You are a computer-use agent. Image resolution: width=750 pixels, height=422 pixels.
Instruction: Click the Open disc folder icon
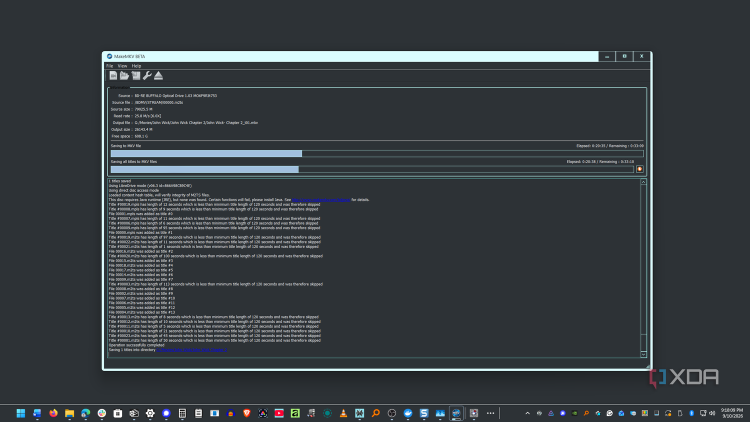(x=124, y=75)
